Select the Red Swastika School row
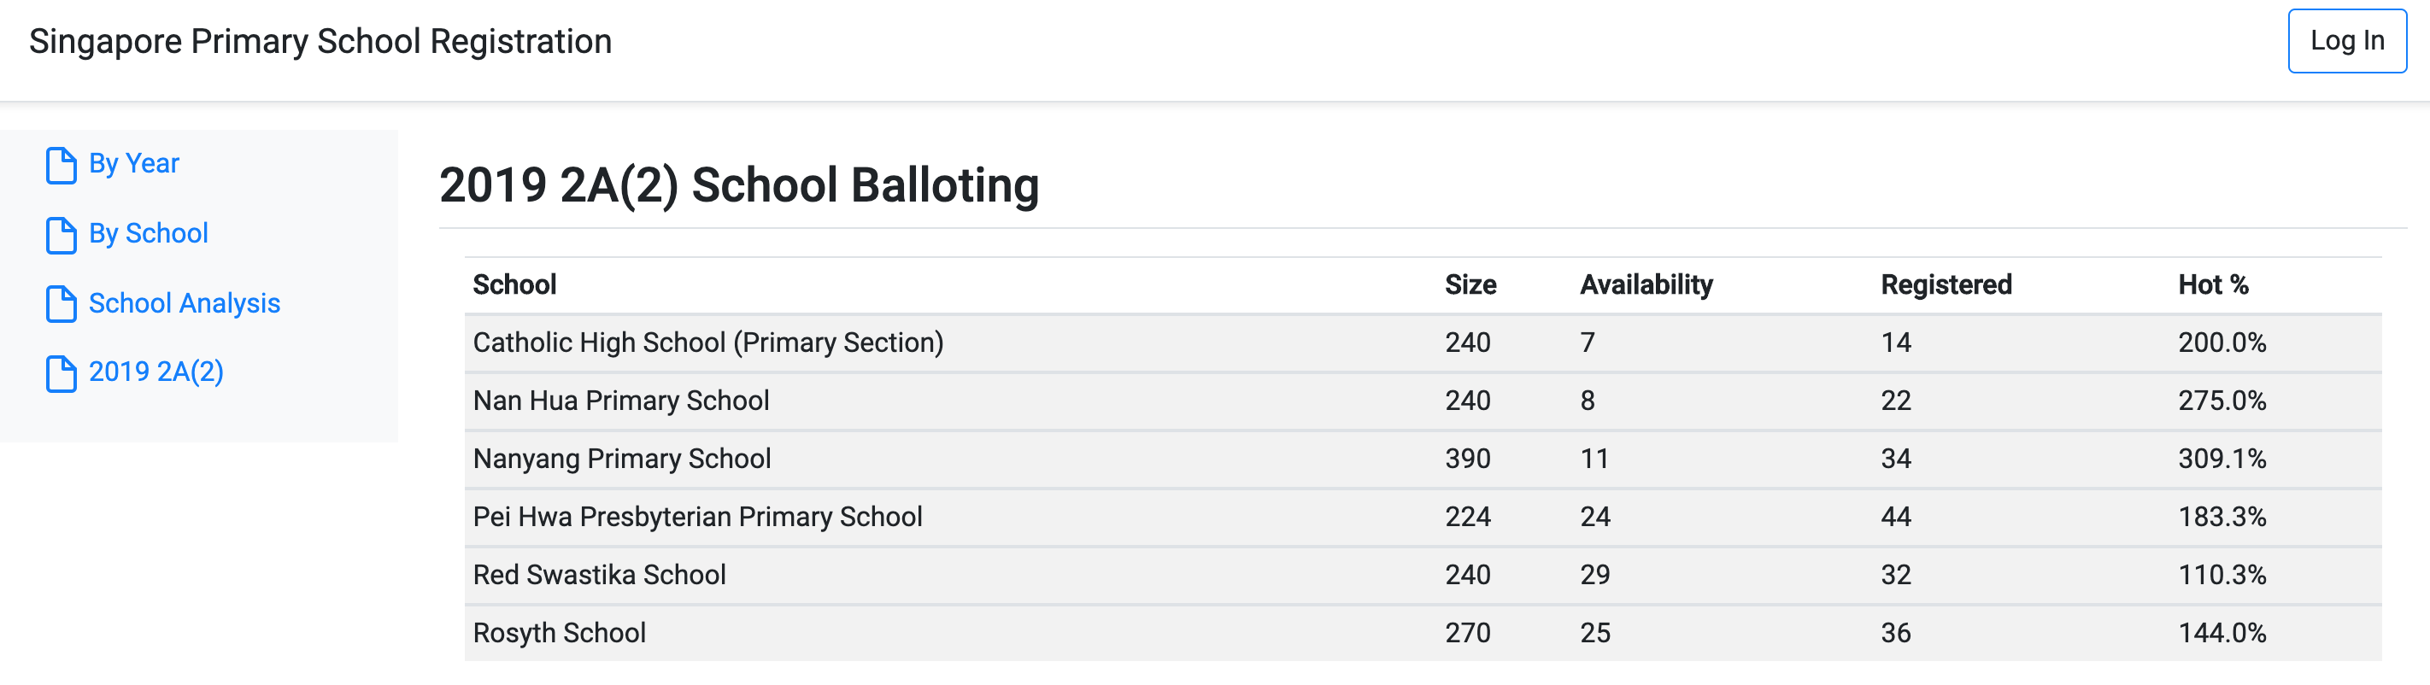 pyautogui.click(x=599, y=576)
